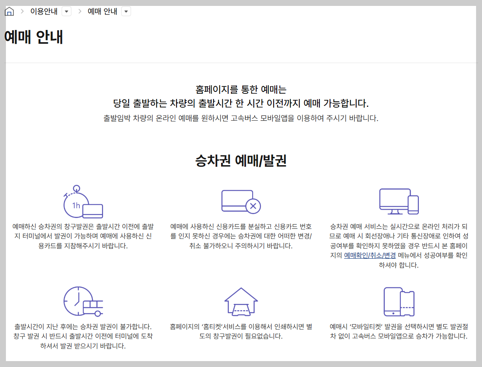Open the 예매 안내 dropdown arrow

pyautogui.click(x=126, y=11)
